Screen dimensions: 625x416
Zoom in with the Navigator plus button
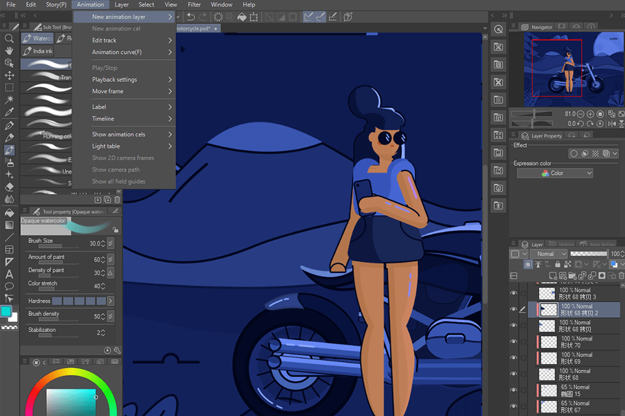(x=590, y=114)
